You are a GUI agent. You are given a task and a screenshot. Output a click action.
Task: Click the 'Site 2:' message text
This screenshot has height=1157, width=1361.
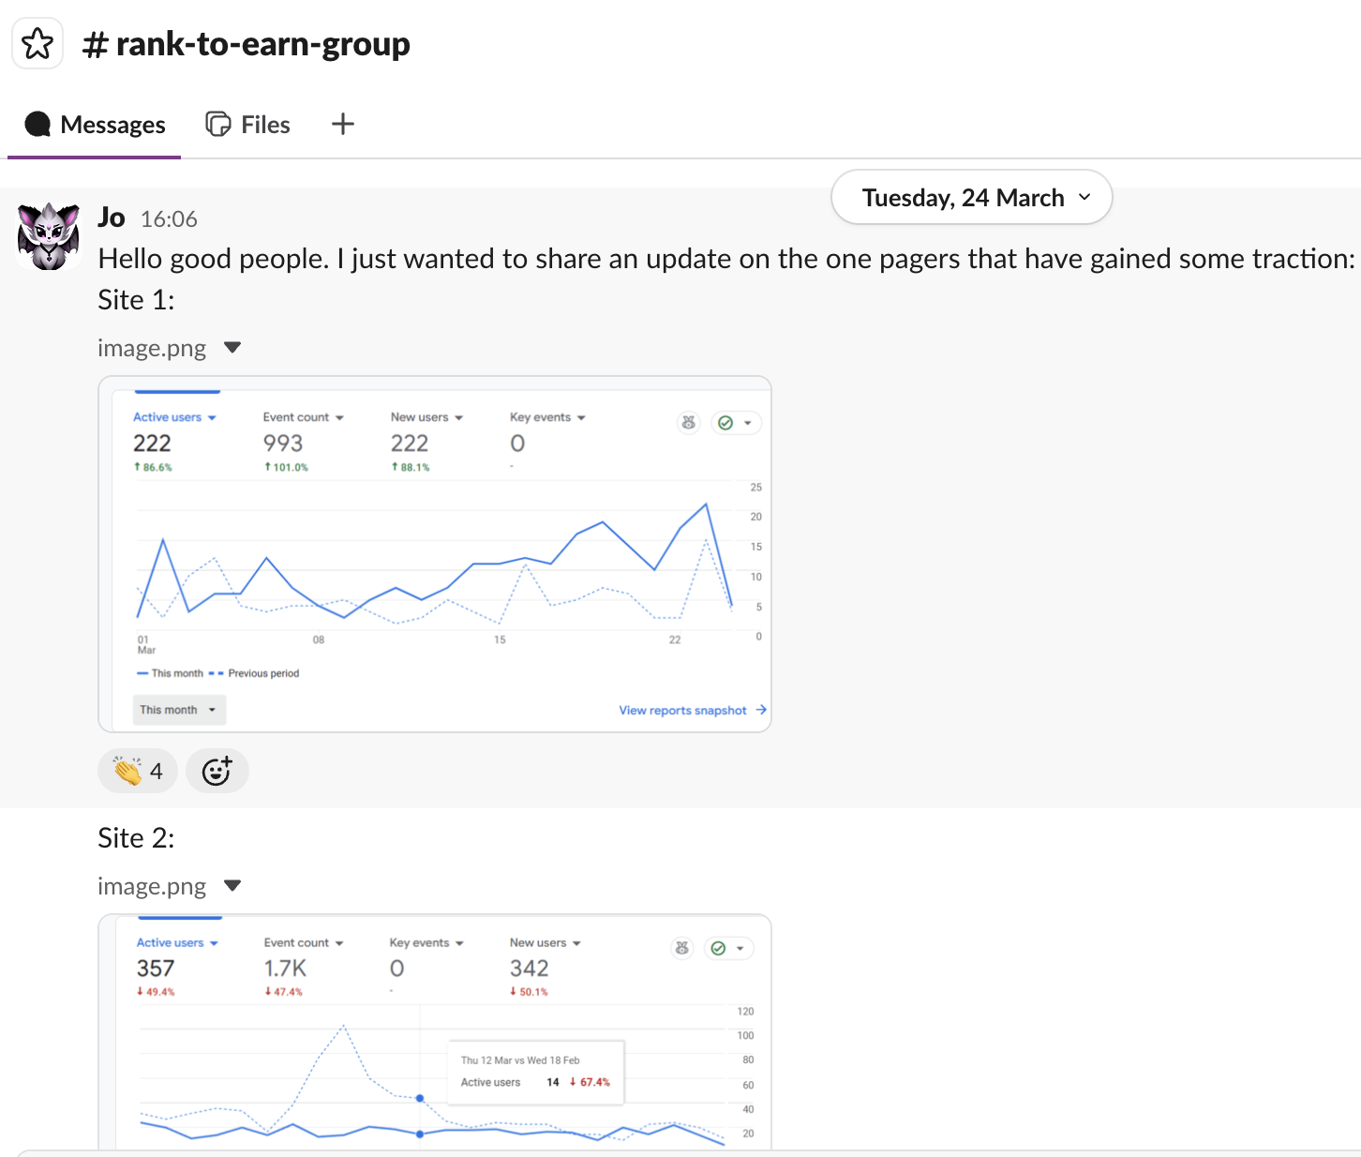click(x=136, y=838)
